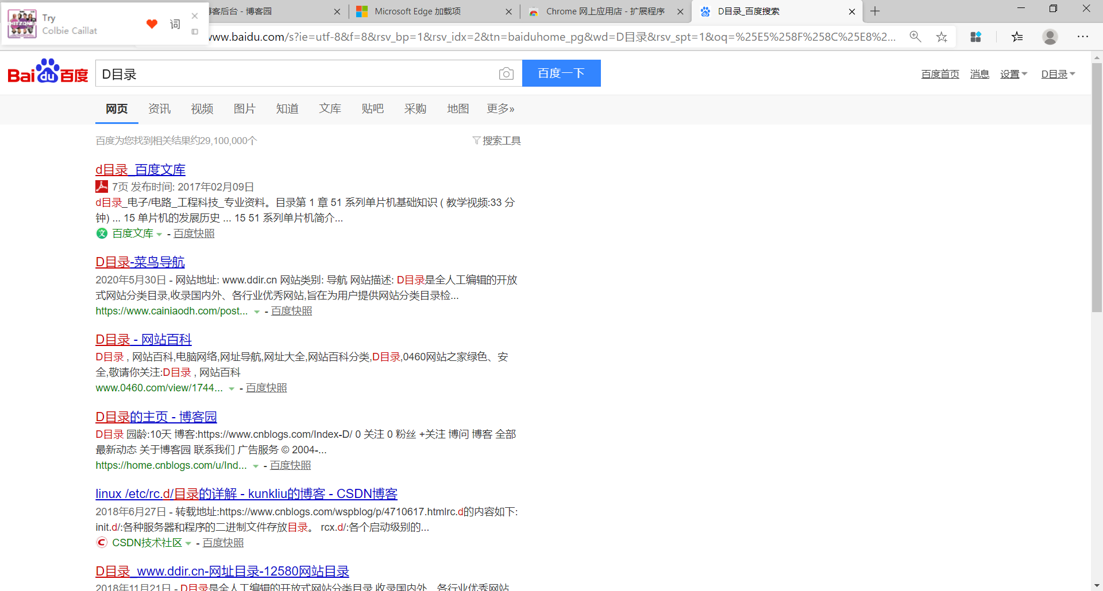Add page to favorites with star icon
Viewport: 1103px width, 591px height.
click(942, 37)
